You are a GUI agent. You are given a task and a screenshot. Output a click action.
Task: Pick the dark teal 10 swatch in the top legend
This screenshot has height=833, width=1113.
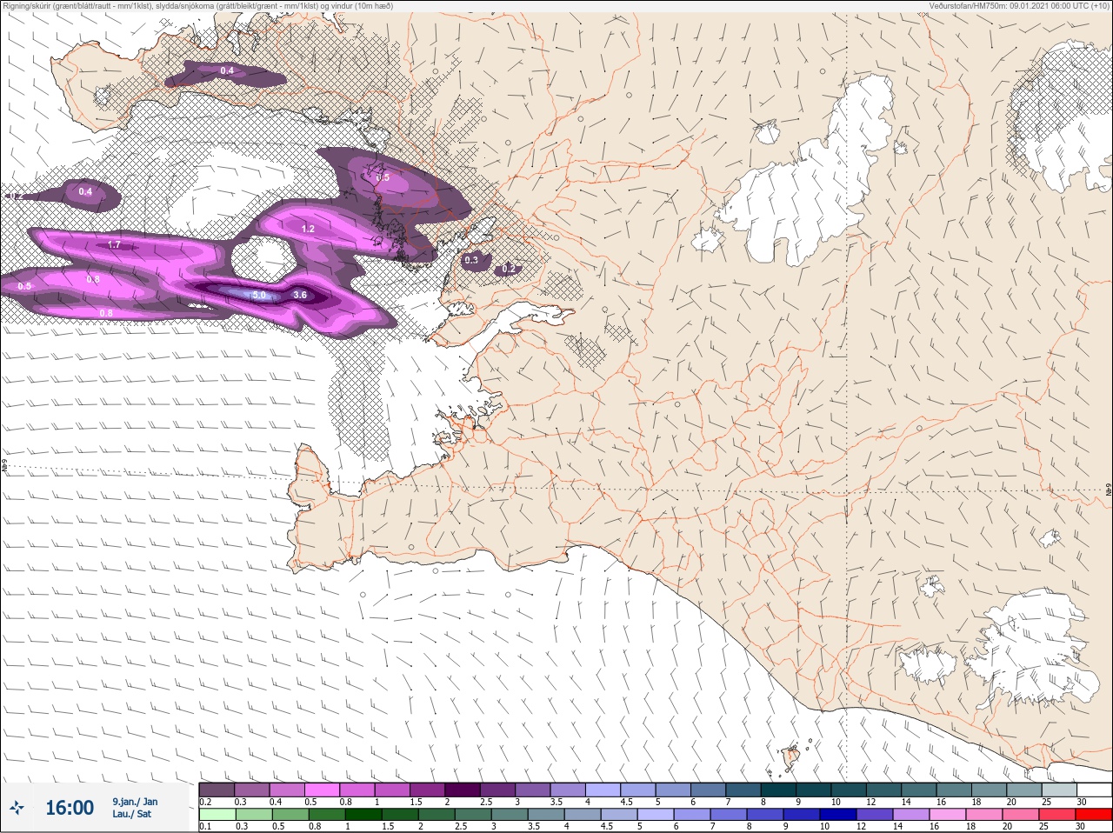coord(849,790)
